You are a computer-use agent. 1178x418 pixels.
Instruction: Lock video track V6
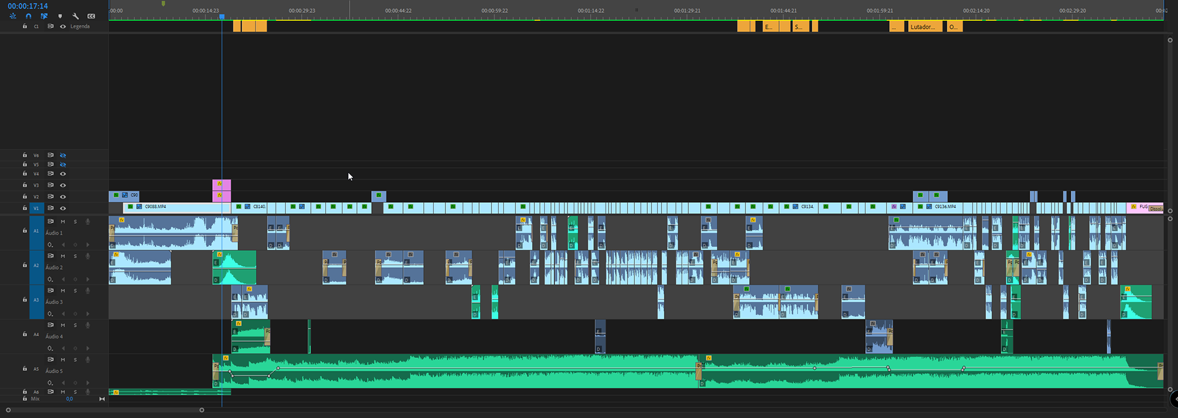pos(25,156)
